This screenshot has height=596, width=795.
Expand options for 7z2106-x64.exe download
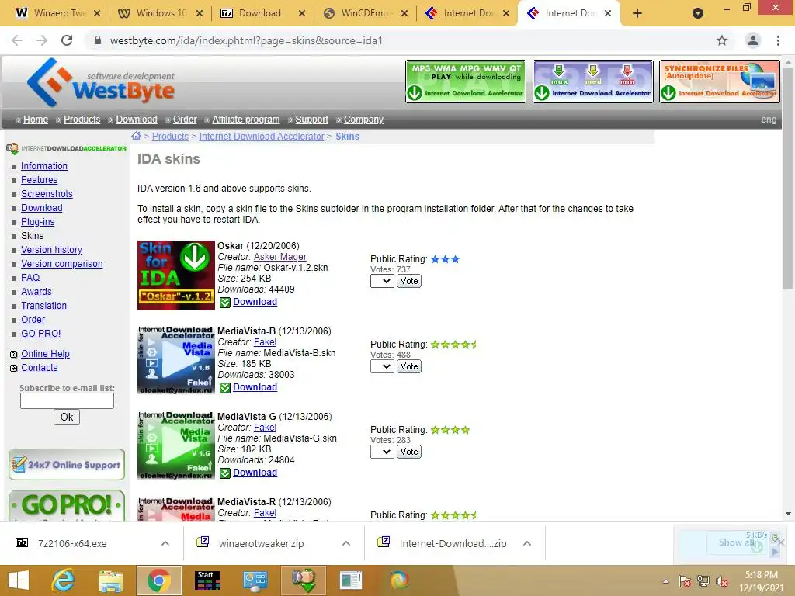pos(165,543)
